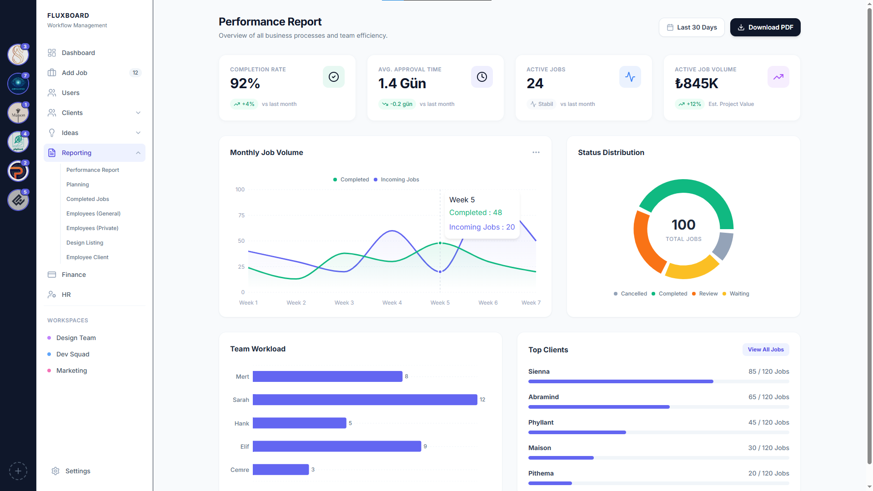Open Settings via the gear icon
This screenshot has width=873, height=491.
55,471
